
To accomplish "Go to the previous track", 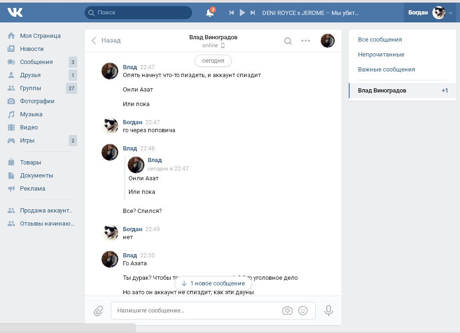I will click(231, 13).
